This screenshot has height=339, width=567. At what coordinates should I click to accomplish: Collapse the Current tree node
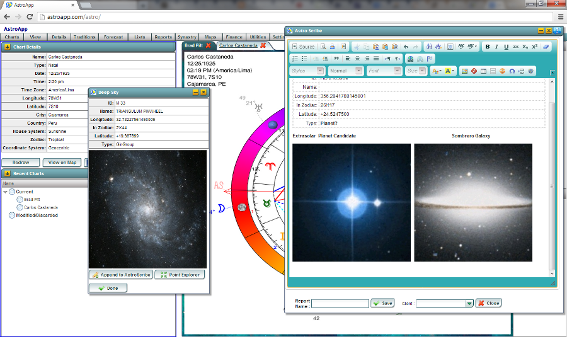(x=6, y=192)
